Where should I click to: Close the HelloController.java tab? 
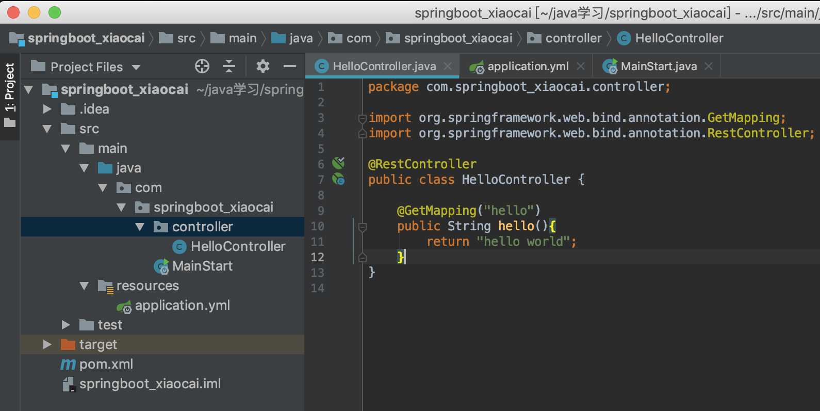coord(448,66)
